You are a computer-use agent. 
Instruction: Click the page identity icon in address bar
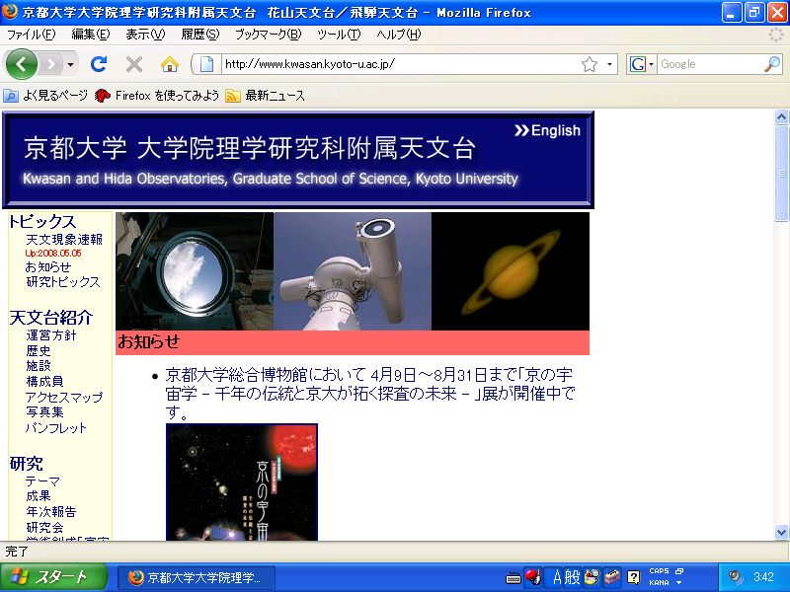pos(206,64)
